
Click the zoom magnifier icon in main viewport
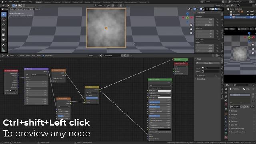click(x=191, y=25)
